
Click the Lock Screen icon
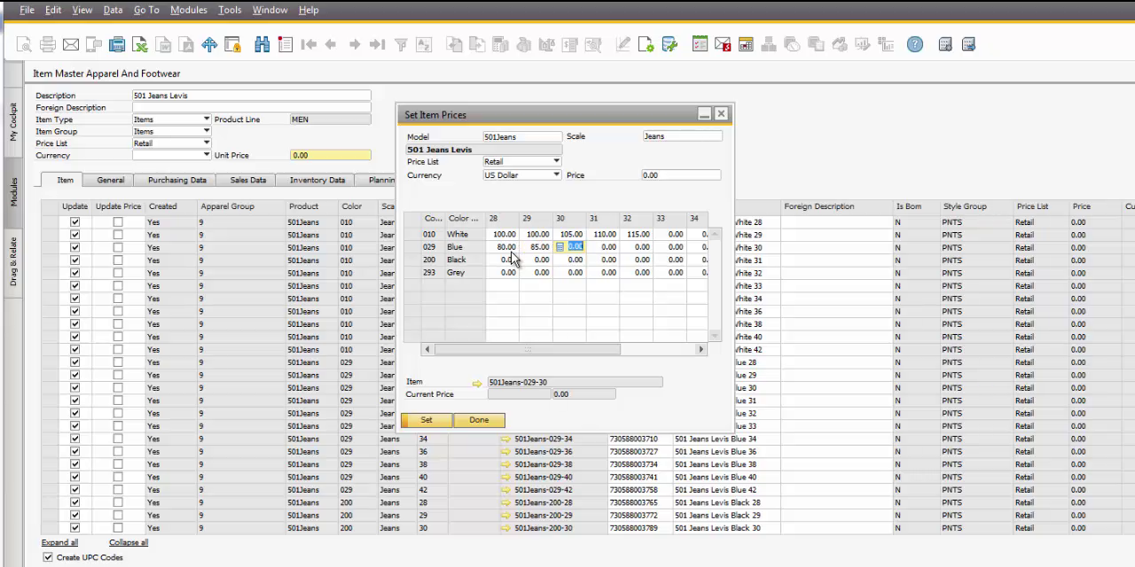click(232, 44)
